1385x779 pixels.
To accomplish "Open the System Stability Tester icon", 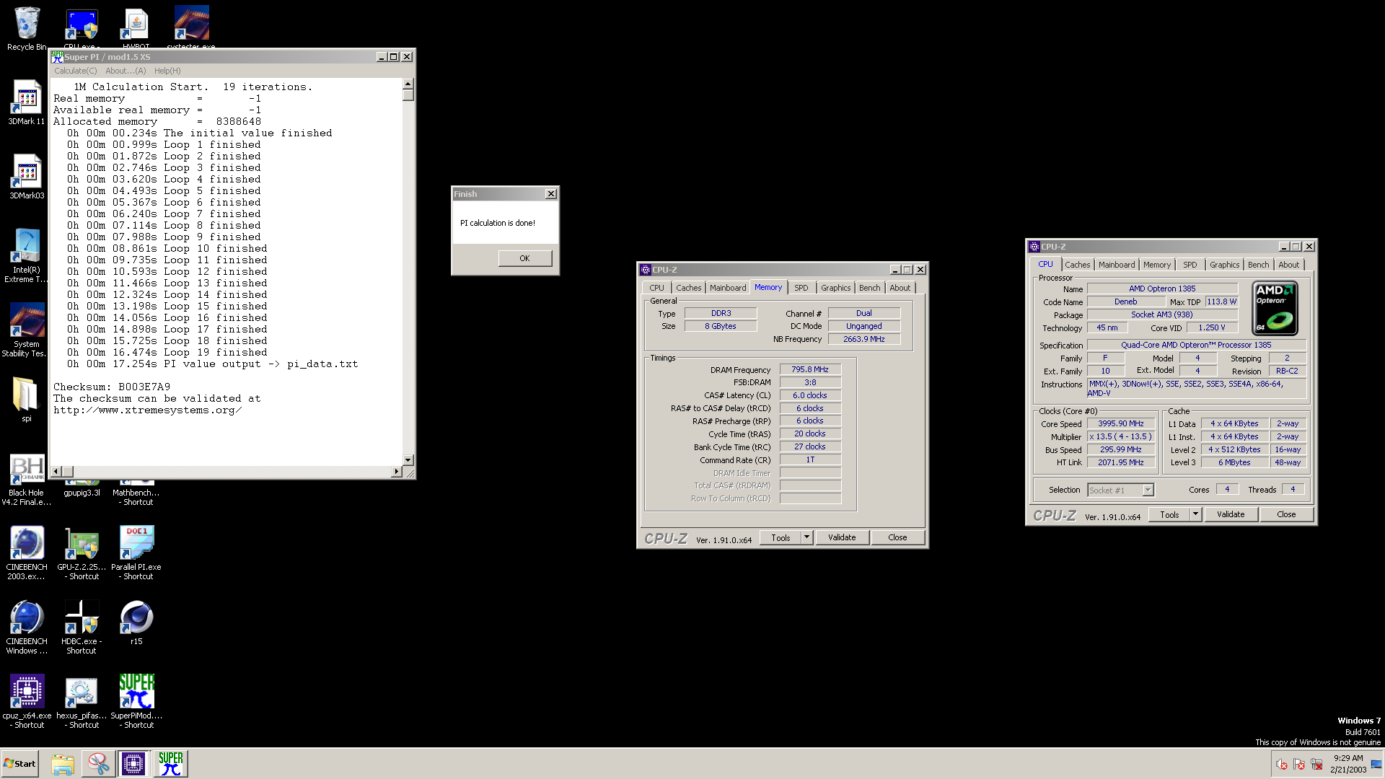I will (27, 330).
